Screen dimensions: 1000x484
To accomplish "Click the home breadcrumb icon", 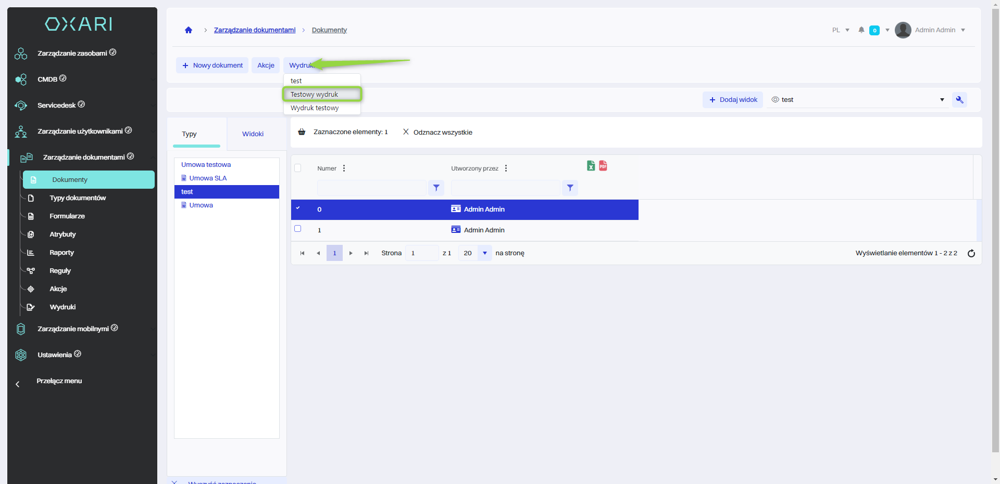I will (x=189, y=30).
